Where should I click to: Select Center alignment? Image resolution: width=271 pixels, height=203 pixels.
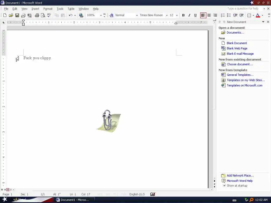[209, 15]
